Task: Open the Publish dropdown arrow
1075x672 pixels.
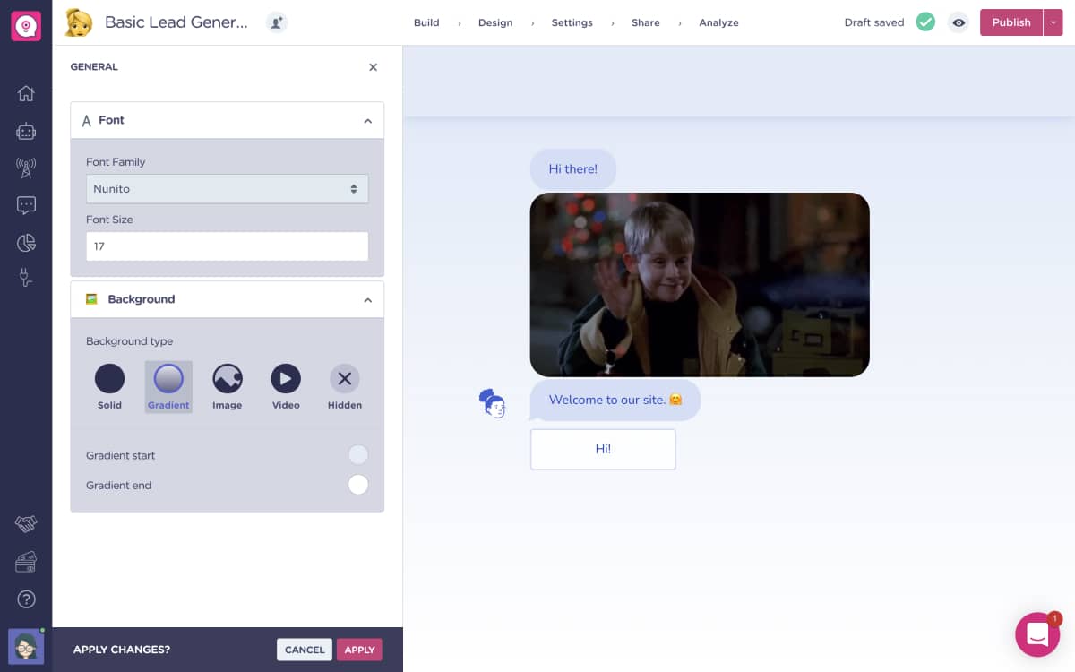Action: coord(1053,22)
